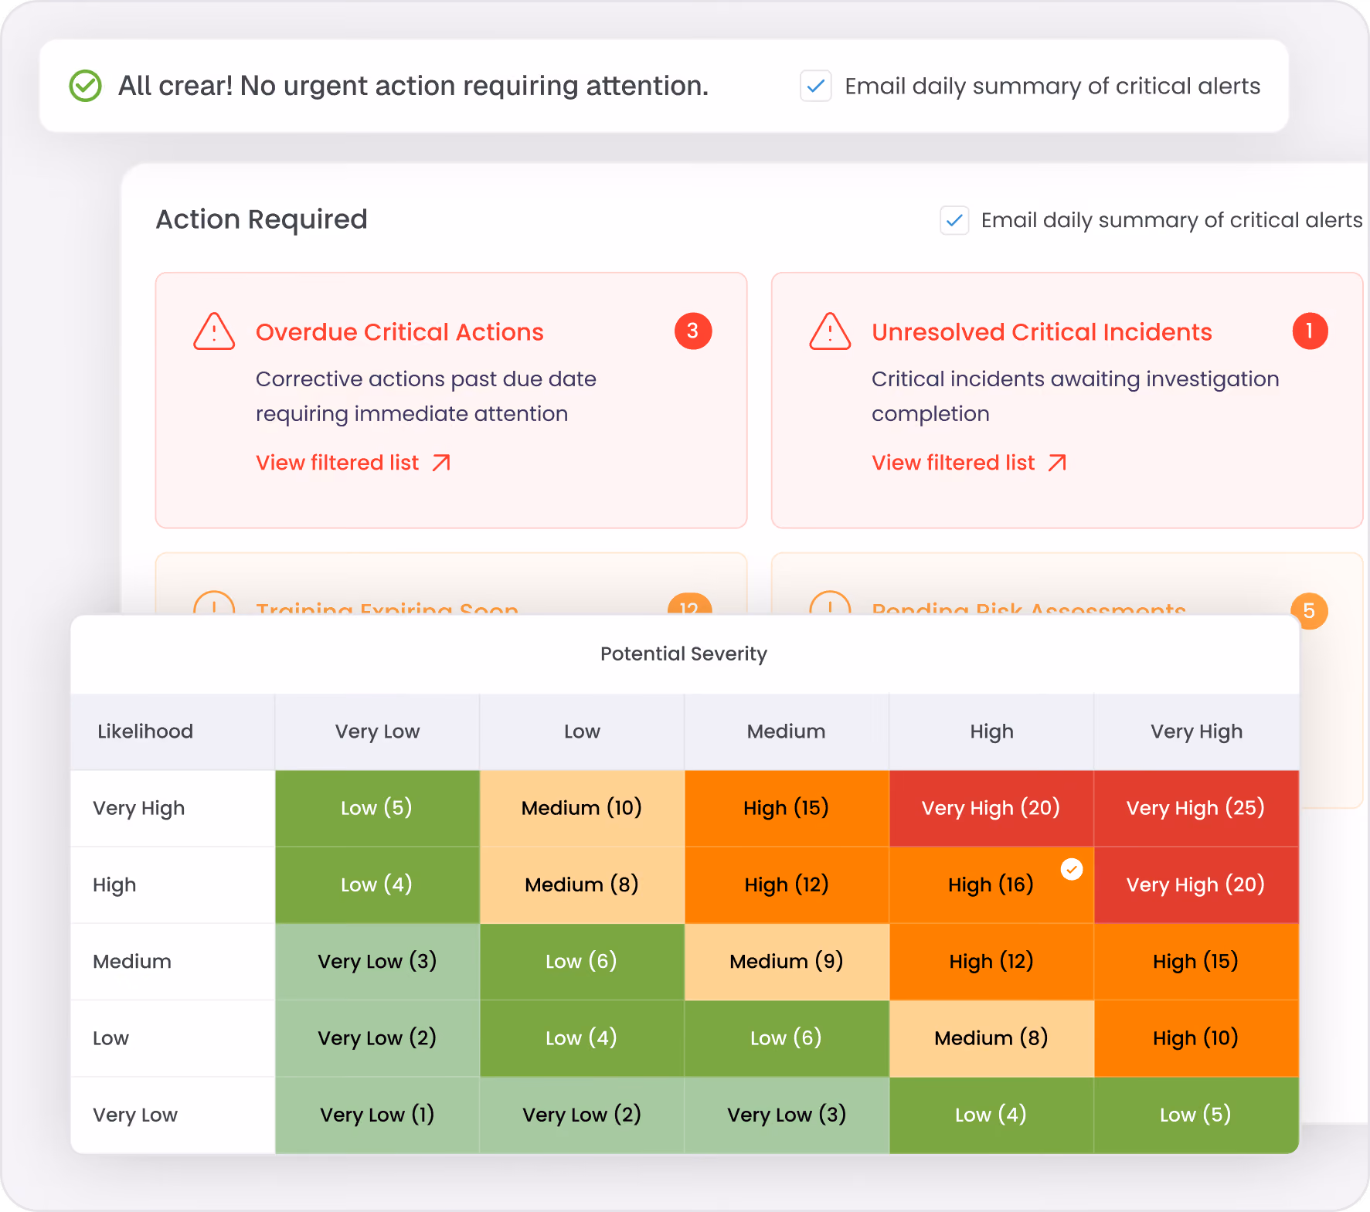Click the red badge showing 1
The width and height of the screenshot is (1370, 1212).
pyautogui.click(x=1310, y=331)
